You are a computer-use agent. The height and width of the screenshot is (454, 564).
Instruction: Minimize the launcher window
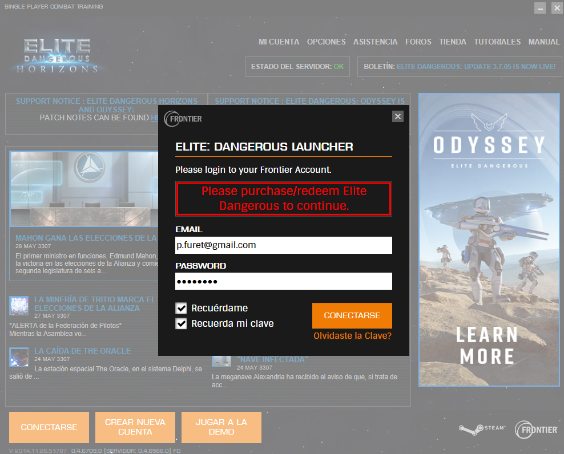click(539, 8)
